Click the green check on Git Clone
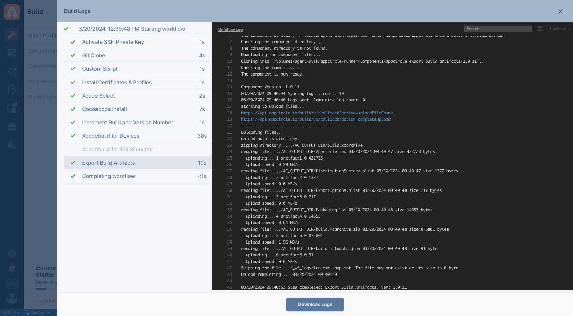The height and width of the screenshot is (316, 573). click(x=73, y=55)
